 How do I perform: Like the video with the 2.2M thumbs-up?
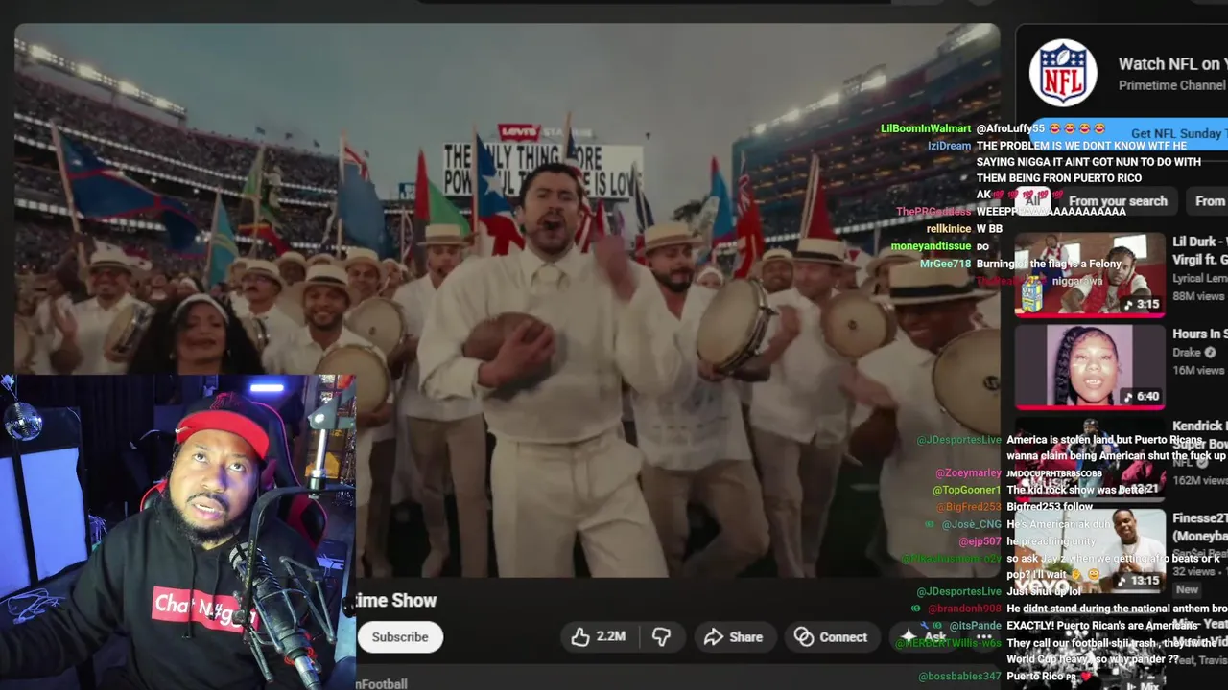point(598,636)
